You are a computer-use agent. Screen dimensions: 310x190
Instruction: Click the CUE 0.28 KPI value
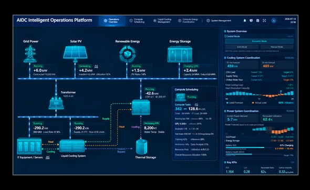point(246,172)
